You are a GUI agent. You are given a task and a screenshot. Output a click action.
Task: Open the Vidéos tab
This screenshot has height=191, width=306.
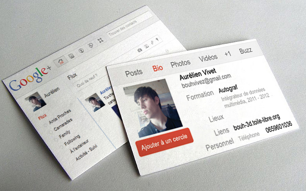pyautogui.click(x=208, y=58)
